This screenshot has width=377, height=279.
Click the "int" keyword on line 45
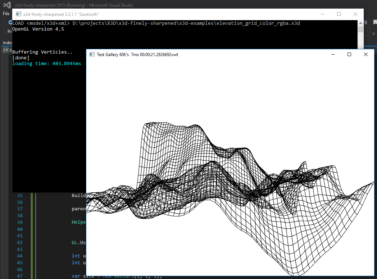[x=76, y=263]
